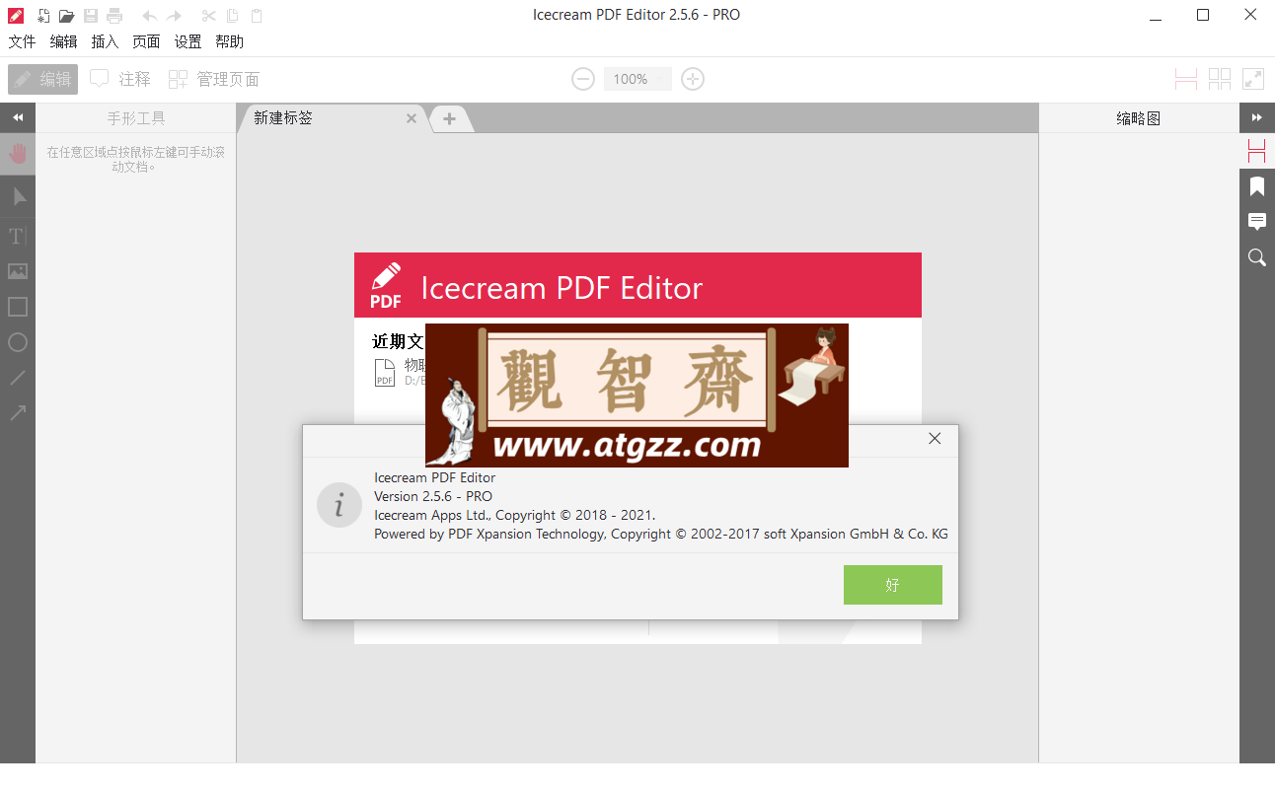Screen dimensions: 1275x792
Task: Close the 新建标签 tab
Action: pos(412,118)
